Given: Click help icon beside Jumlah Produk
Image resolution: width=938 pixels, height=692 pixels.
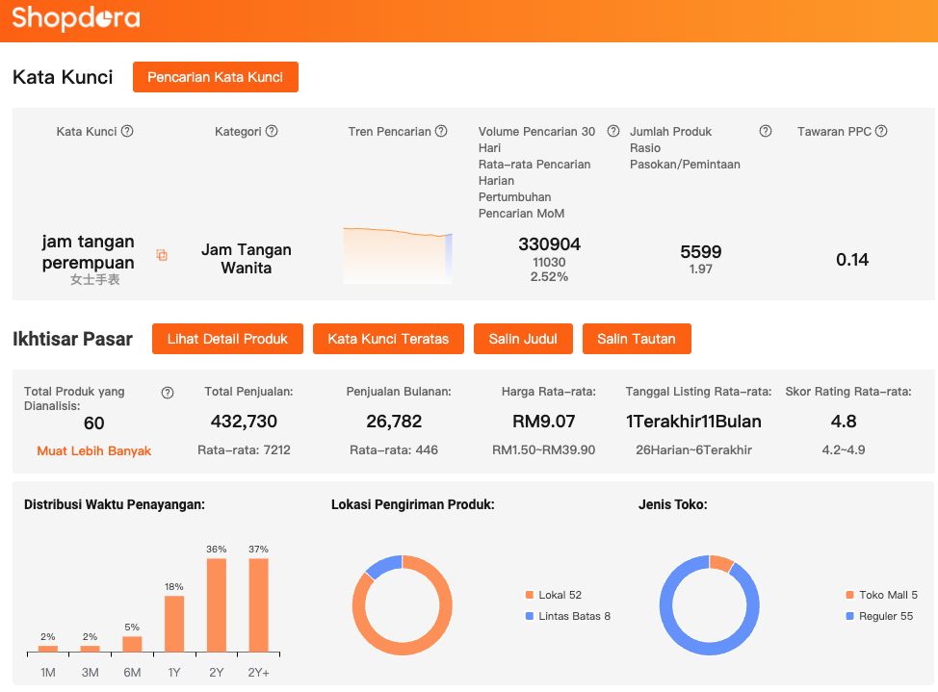Looking at the screenshot, I should click(x=766, y=132).
